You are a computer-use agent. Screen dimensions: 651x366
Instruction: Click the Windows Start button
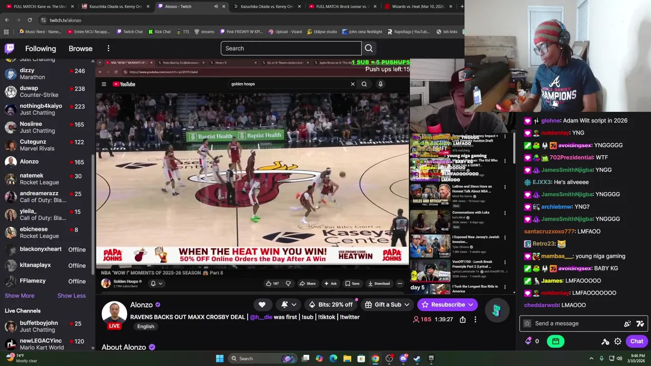click(220, 358)
